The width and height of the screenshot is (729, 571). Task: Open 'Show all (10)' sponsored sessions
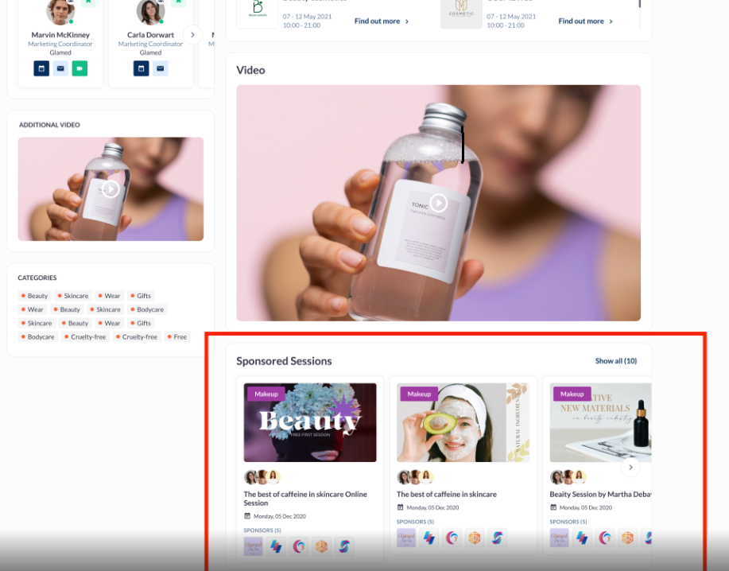coord(616,361)
